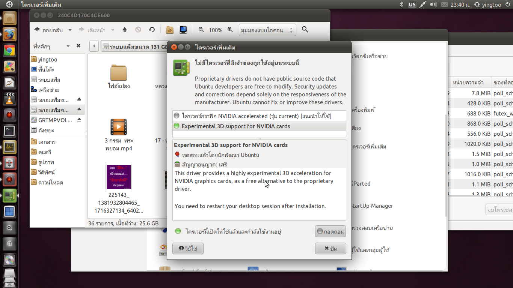
Task: Open Home Folder from the launcher
Action: [x=9, y=18]
